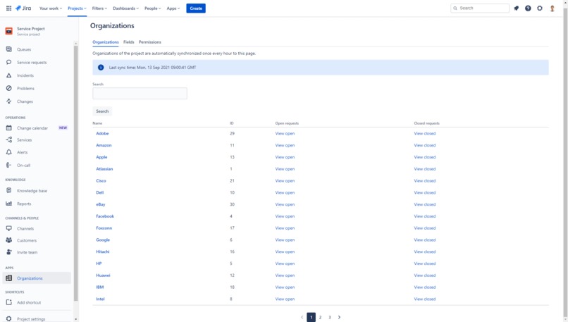
Task: Expand the Apps menu
Action: tap(173, 8)
